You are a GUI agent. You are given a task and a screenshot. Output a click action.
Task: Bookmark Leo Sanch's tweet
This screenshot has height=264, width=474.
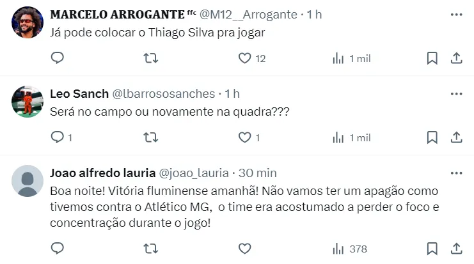tap(432, 137)
